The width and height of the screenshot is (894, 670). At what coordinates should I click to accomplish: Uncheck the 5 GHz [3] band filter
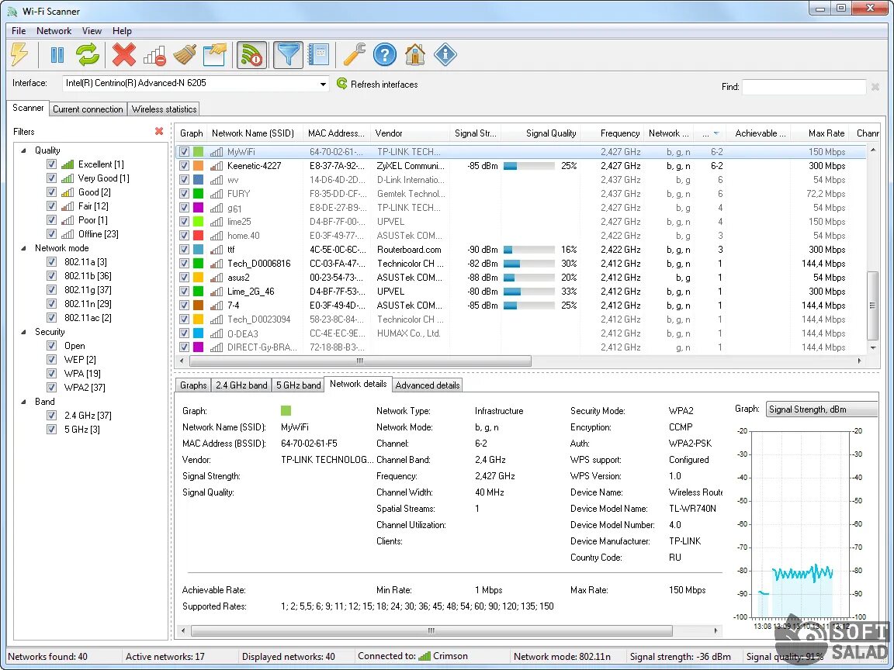(51, 430)
